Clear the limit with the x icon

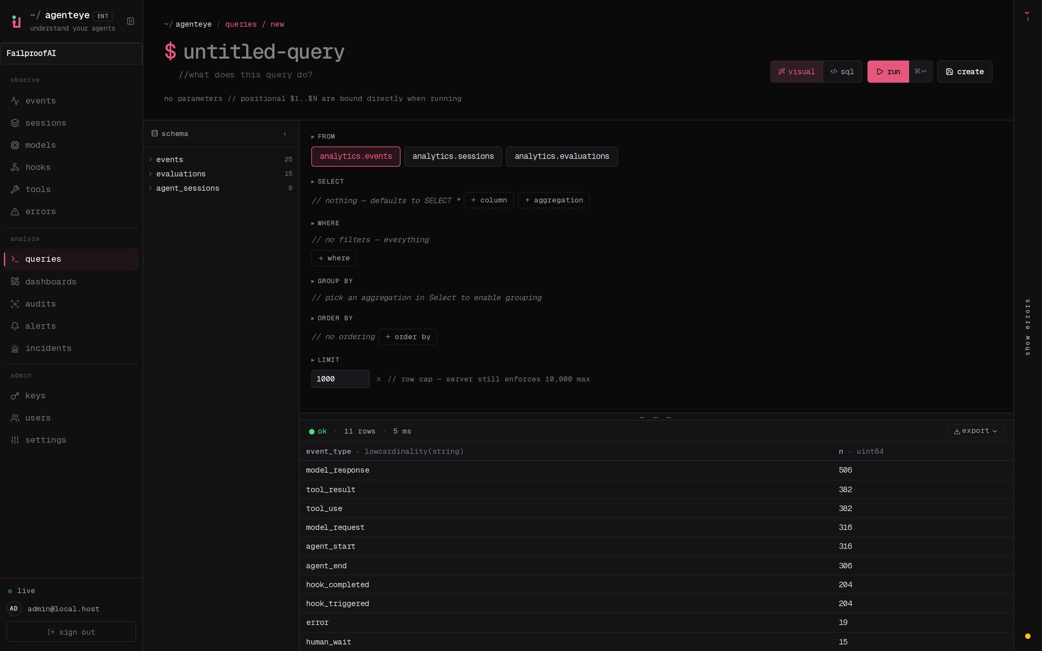point(378,379)
